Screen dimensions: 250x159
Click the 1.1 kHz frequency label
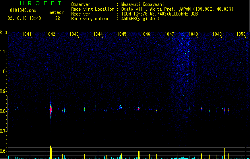4,52
